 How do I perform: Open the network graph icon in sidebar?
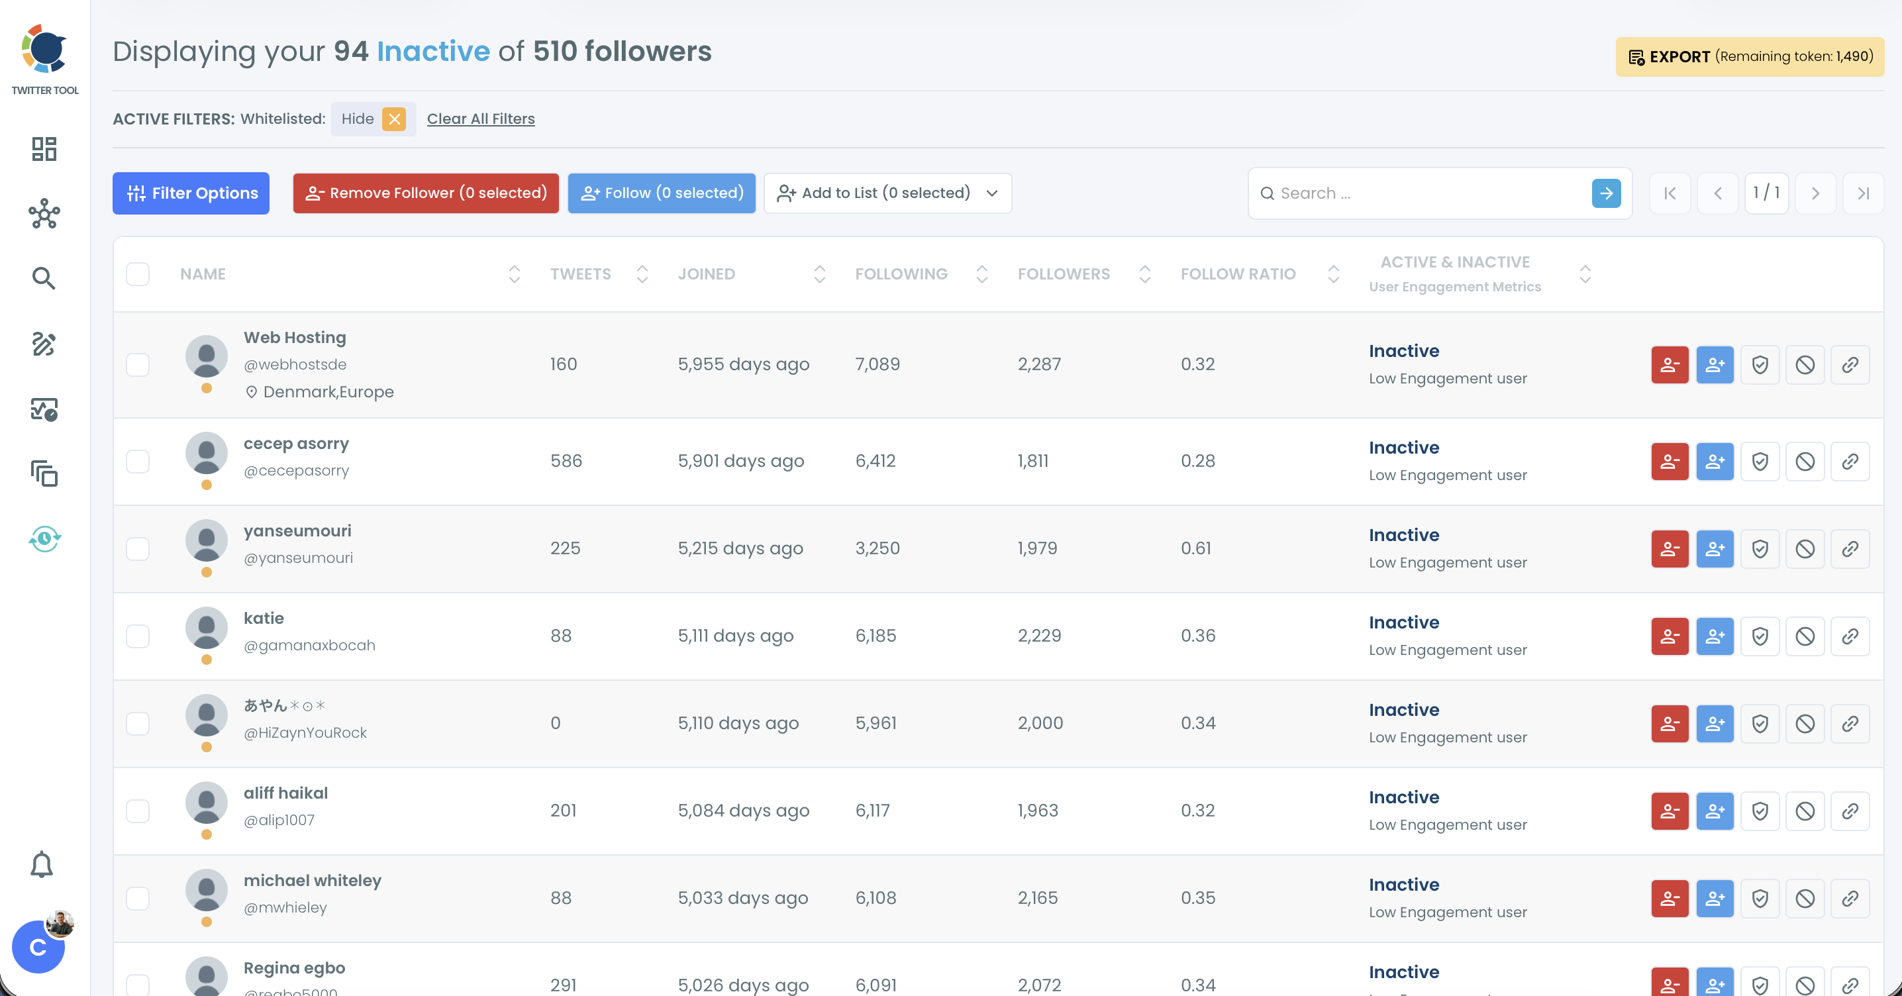click(x=44, y=213)
